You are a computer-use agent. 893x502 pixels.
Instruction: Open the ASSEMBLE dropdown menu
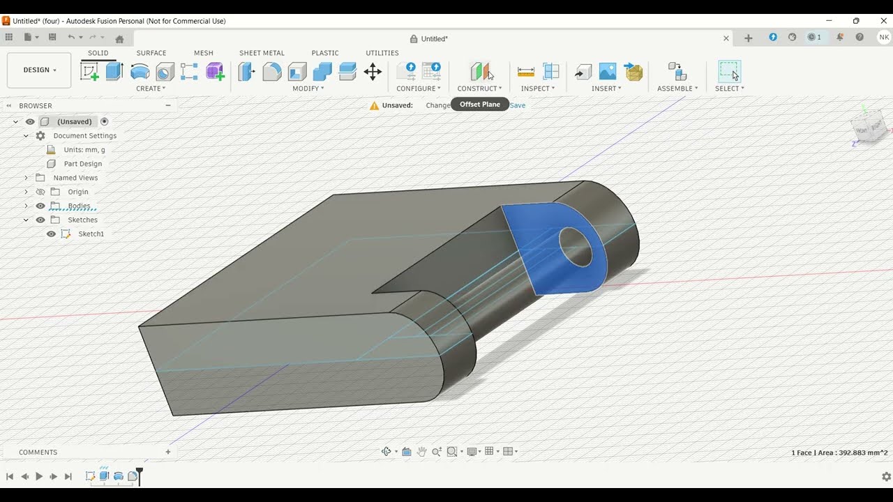point(677,89)
